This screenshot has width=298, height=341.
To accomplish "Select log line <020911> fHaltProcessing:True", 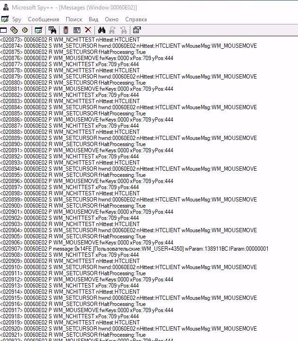I will coord(73,273).
